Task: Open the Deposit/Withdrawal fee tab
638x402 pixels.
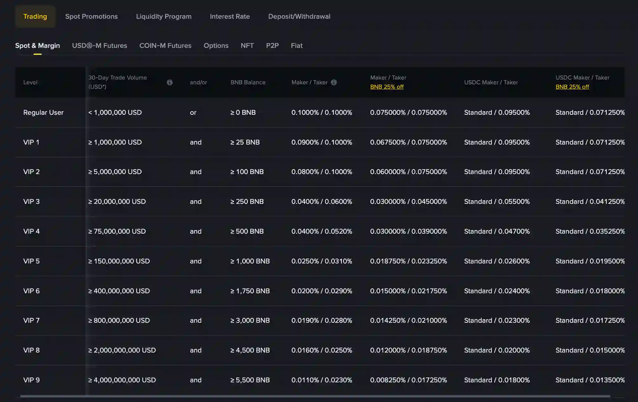Action: 299,16
